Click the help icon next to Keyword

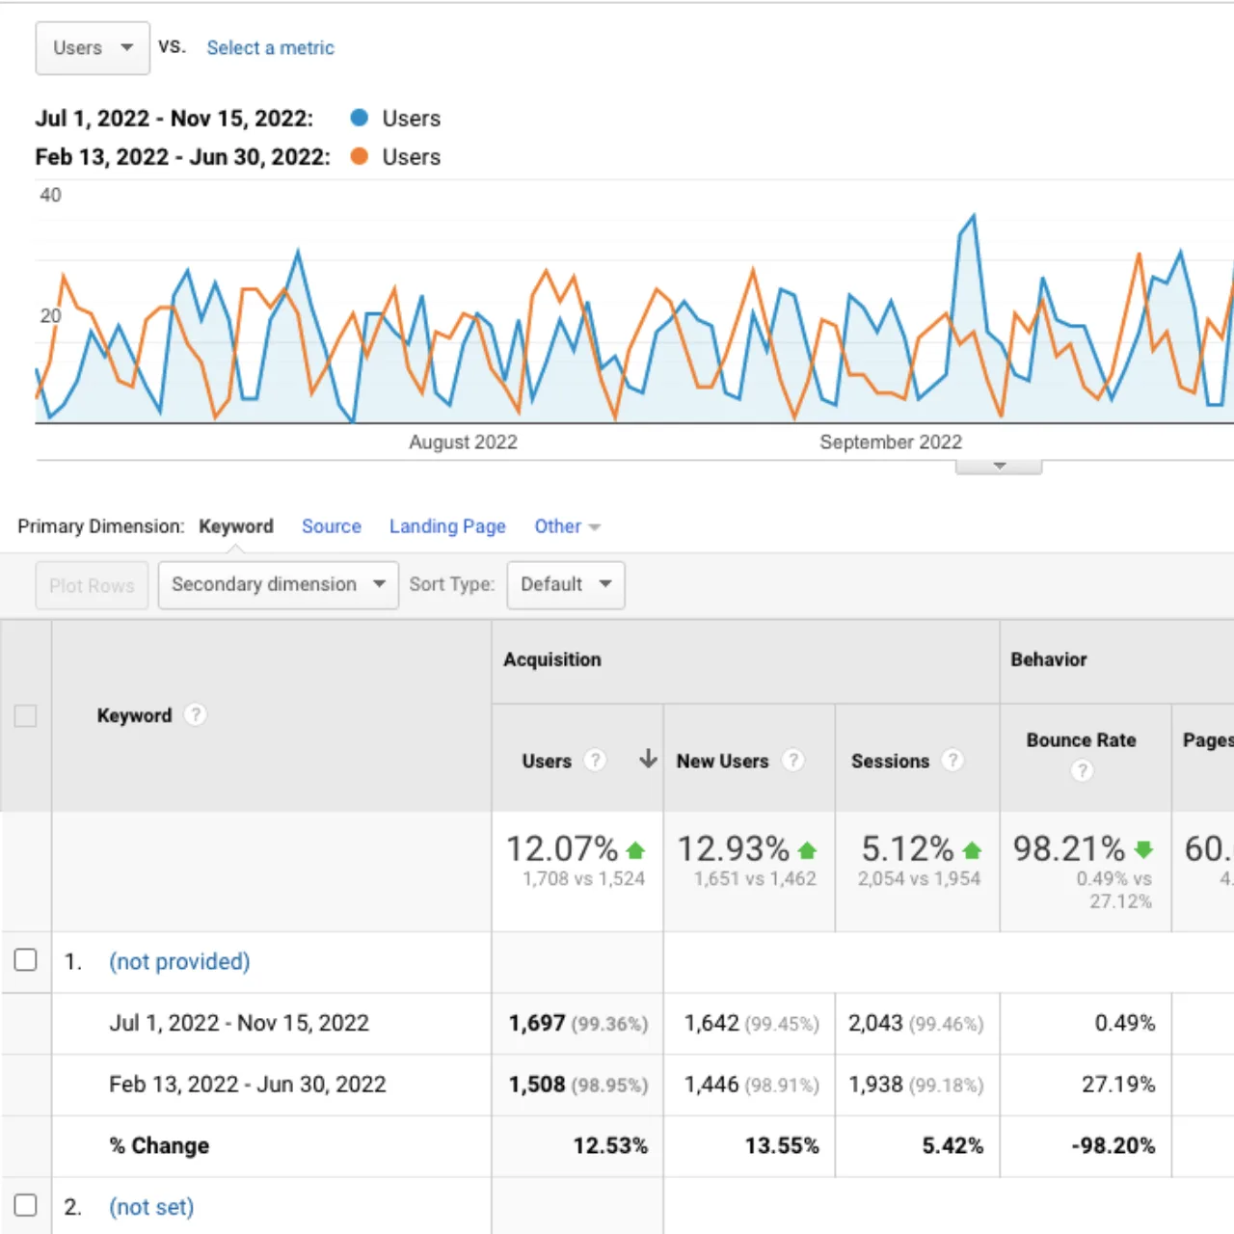196,714
